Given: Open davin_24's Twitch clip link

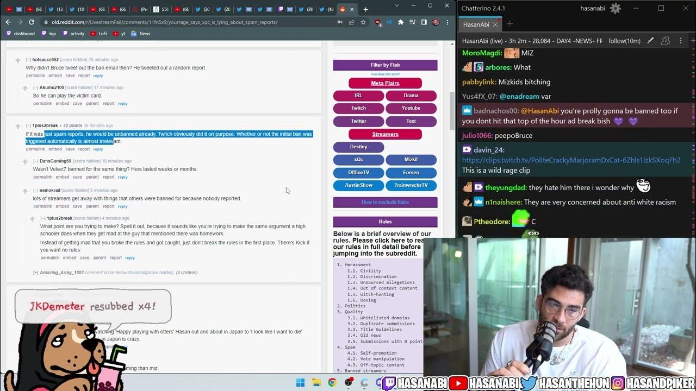Looking at the screenshot, I should coord(571,160).
